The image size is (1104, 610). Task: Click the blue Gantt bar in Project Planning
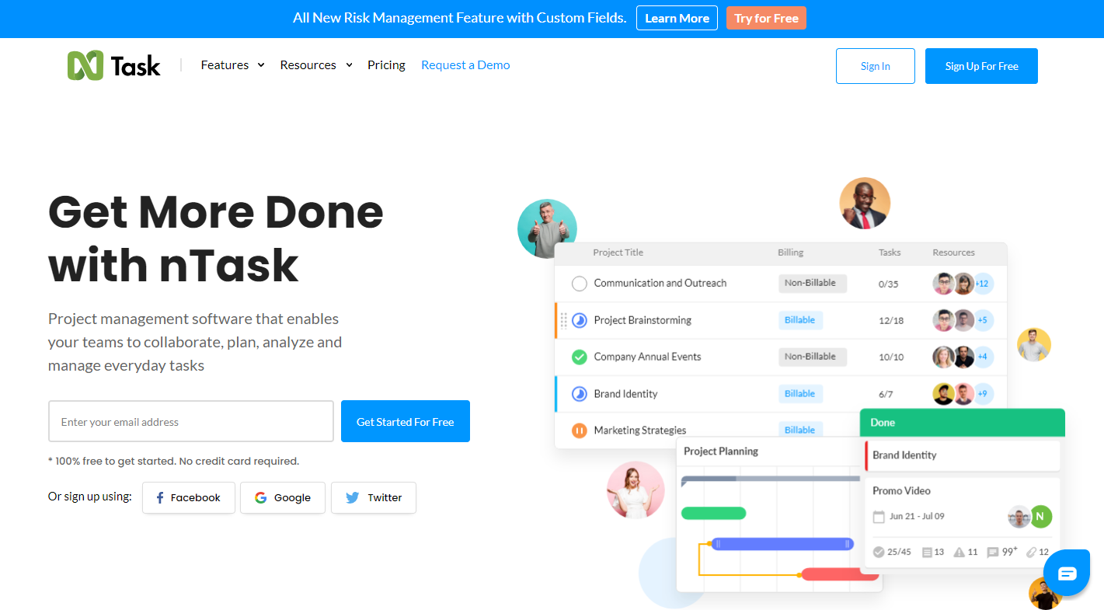coord(782,544)
